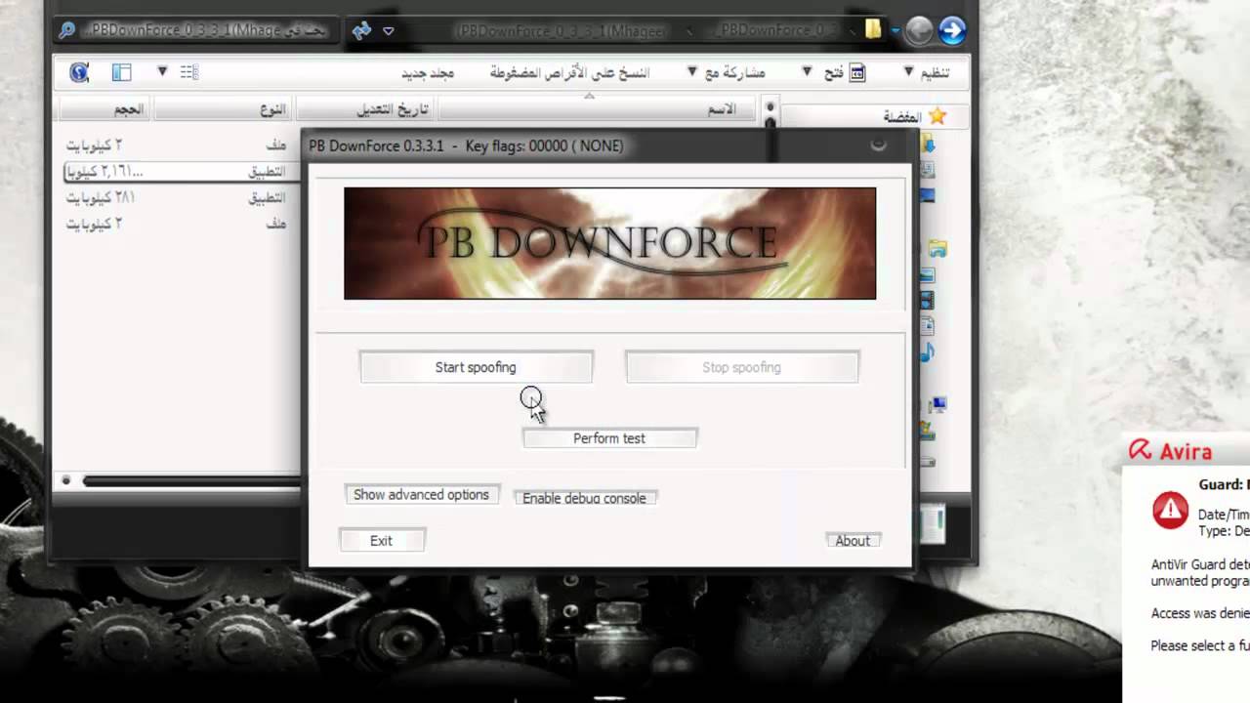1250x703 pixels.
Task: Enable debug console in PB DownForce
Action: coord(585,498)
